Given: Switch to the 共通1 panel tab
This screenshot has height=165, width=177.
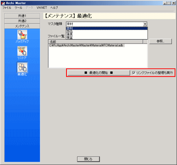Looking at the screenshot, I should [x=22, y=16].
